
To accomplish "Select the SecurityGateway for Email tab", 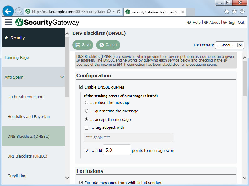I will [154, 12].
